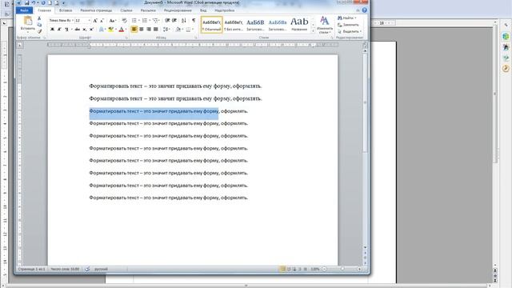Apply the Обычный (Normal) style
This screenshot has width=512, height=288.
211,25
